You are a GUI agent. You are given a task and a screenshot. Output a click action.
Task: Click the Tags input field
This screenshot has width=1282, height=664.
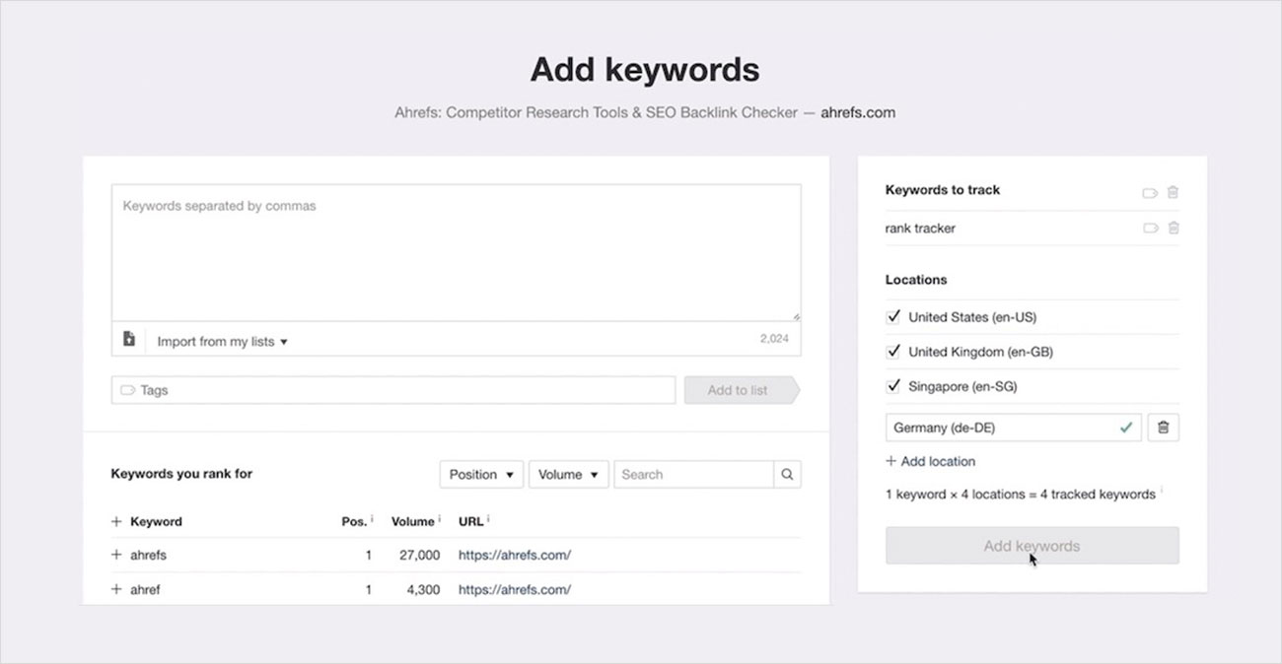point(393,390)
